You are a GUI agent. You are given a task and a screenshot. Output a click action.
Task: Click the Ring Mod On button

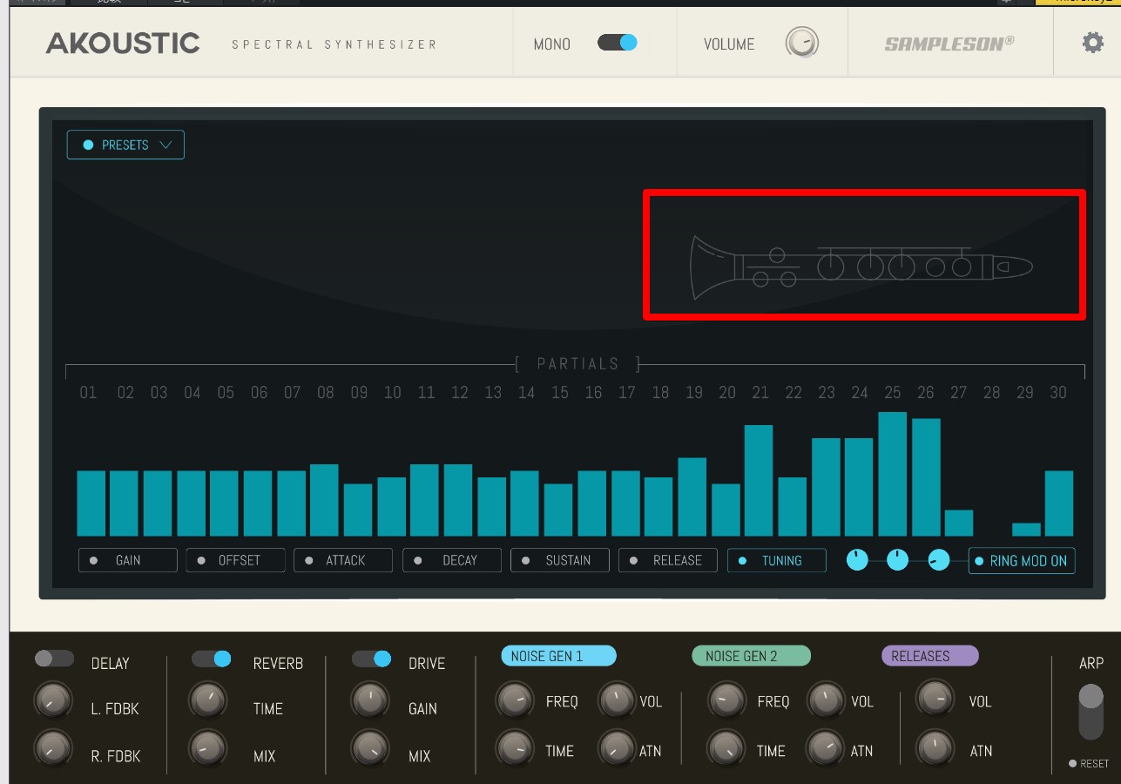1022,561
